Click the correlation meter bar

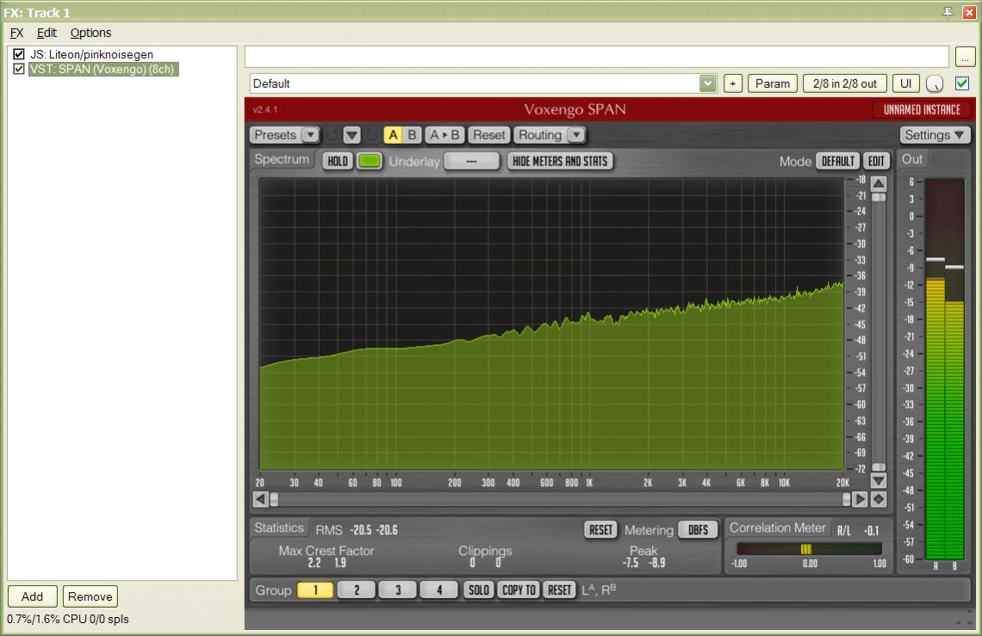click(x=809, y=549)
